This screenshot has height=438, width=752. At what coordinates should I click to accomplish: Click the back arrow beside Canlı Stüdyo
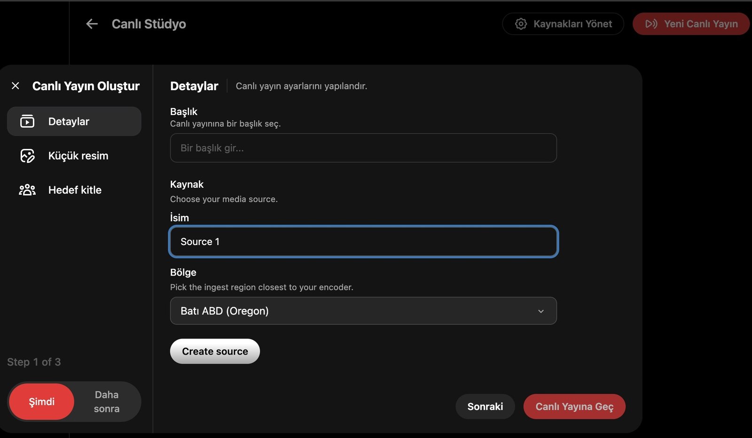pyautogui.click(x=92, y=24)
